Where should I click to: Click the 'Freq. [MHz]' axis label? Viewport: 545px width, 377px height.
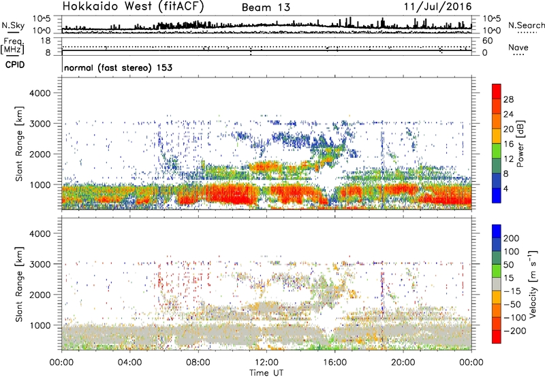(12, 46)
